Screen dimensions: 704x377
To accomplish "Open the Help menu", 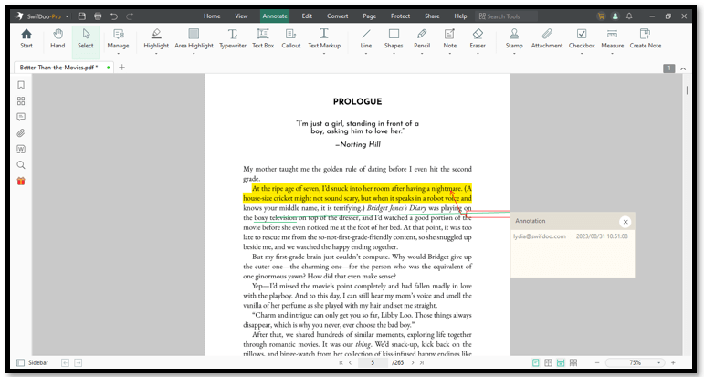I will [x=460, y=16].
